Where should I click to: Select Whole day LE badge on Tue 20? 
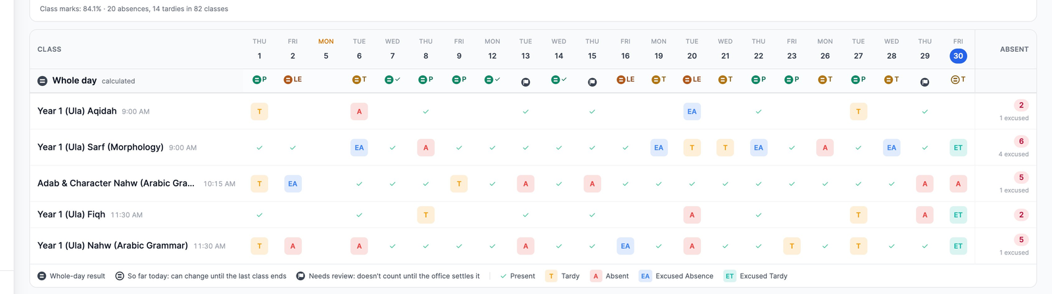[692, 79]
